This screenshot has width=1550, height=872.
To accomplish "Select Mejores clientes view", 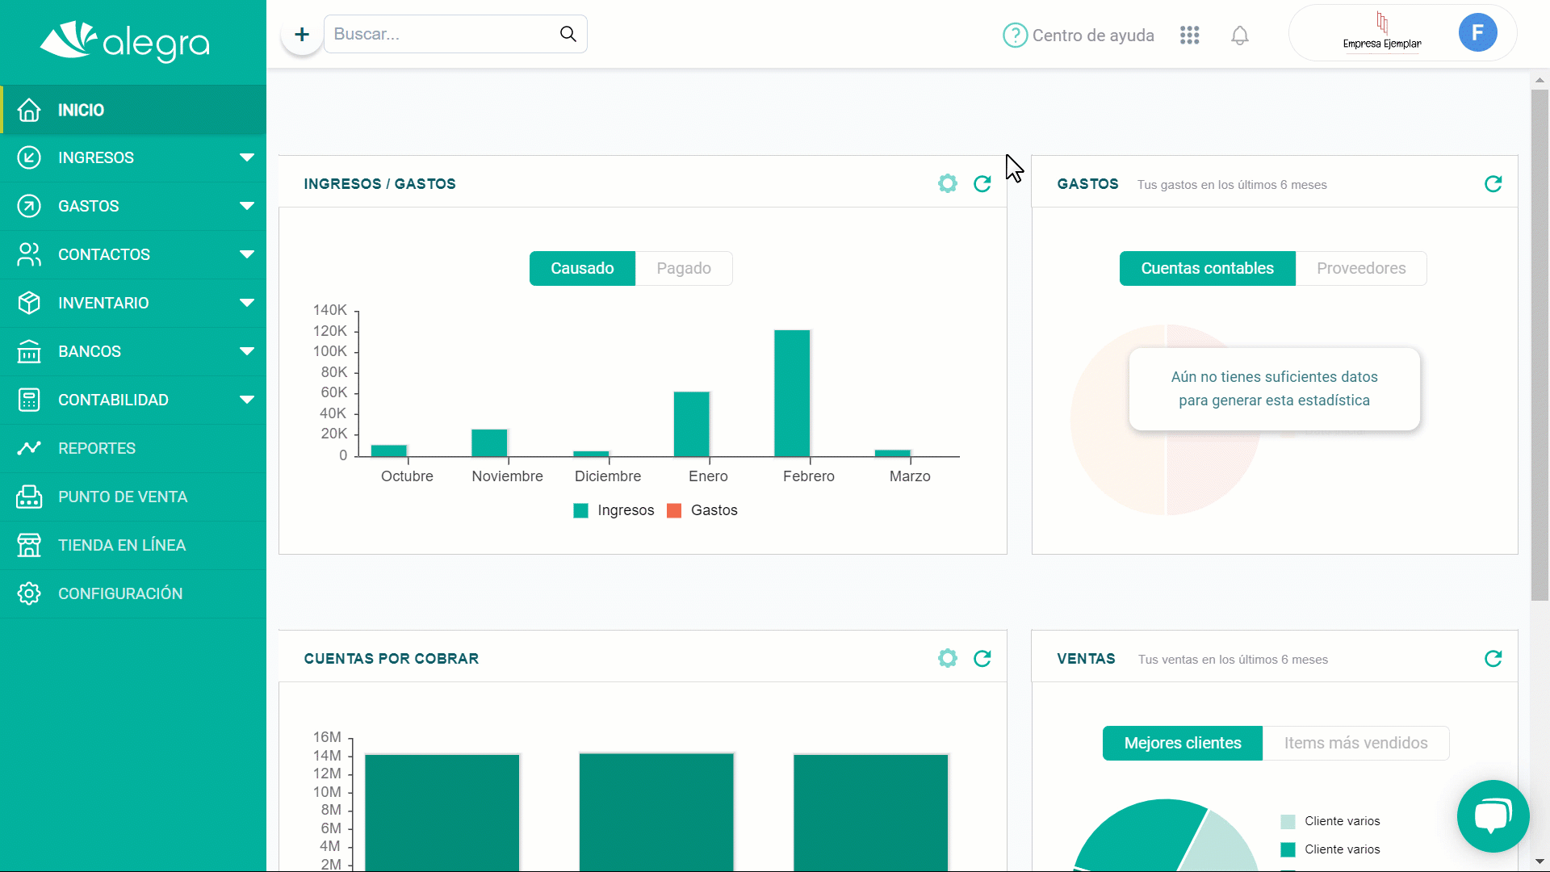I will (x=1183, y=743).
